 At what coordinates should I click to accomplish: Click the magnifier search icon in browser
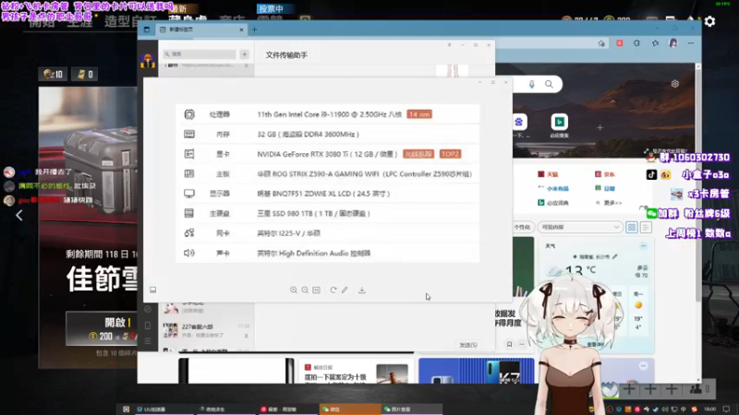549,84
